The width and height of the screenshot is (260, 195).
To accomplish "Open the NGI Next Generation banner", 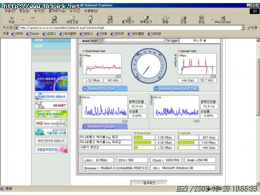I will coord(51,123).
